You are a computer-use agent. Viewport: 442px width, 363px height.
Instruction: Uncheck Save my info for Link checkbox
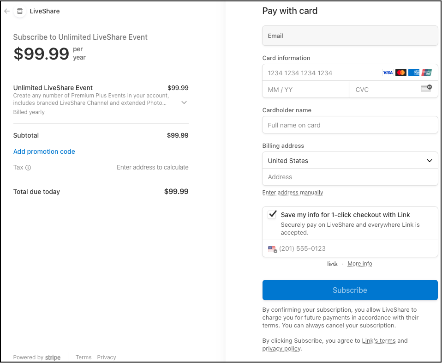272,215
